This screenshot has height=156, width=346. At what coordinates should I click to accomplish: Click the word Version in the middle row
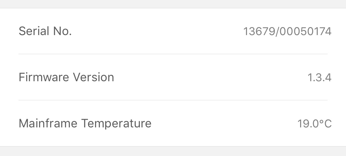tap(93, 77)
